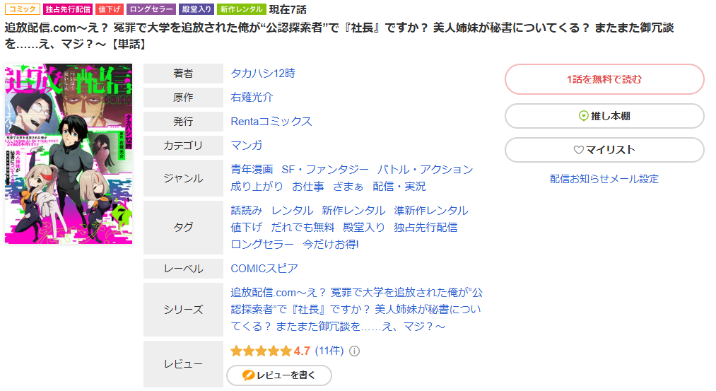Open the (11件) review count link
The image size is (716, 391).
pyautogui.click(x=329, y=351)
